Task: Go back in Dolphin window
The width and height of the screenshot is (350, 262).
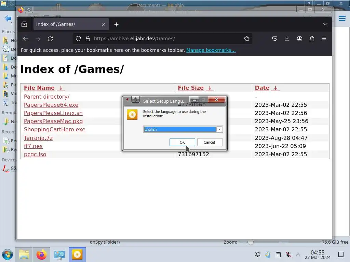Action: click(x=8, y=18)
